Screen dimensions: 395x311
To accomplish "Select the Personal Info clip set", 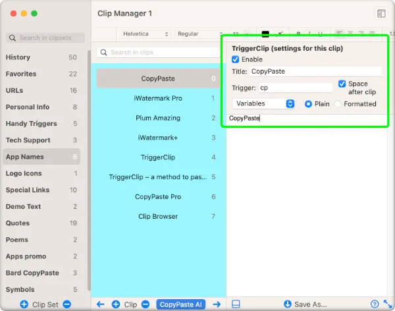I will [x=41, y=107].
